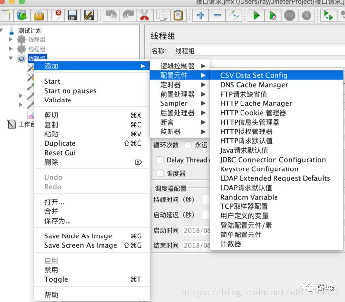
Task: Click 删除 delete in context menu
Action: point(92,162)
